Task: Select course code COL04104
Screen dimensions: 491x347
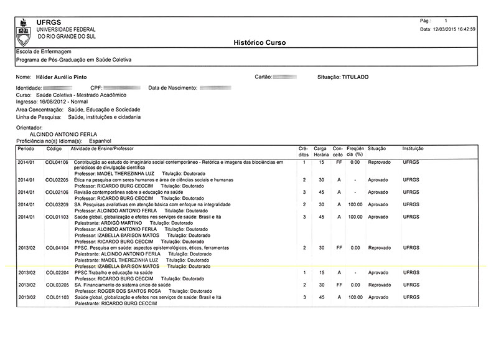Action: [x=57, y=247]
